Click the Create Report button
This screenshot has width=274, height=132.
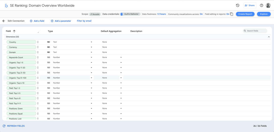pos(245,14)
